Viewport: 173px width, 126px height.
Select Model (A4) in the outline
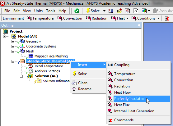tap(28, 36)
